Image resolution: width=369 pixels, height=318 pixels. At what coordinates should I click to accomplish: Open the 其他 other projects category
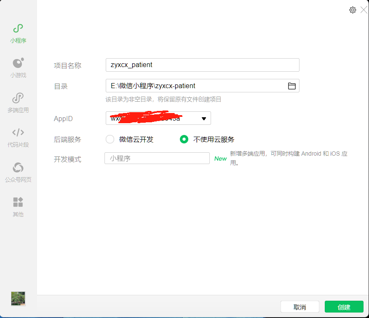(18, 202)
